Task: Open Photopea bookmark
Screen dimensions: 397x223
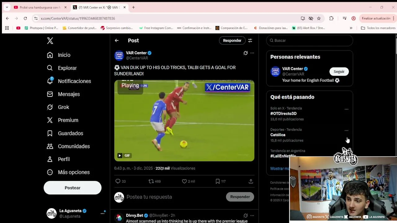Action: (x=41, y=28)
